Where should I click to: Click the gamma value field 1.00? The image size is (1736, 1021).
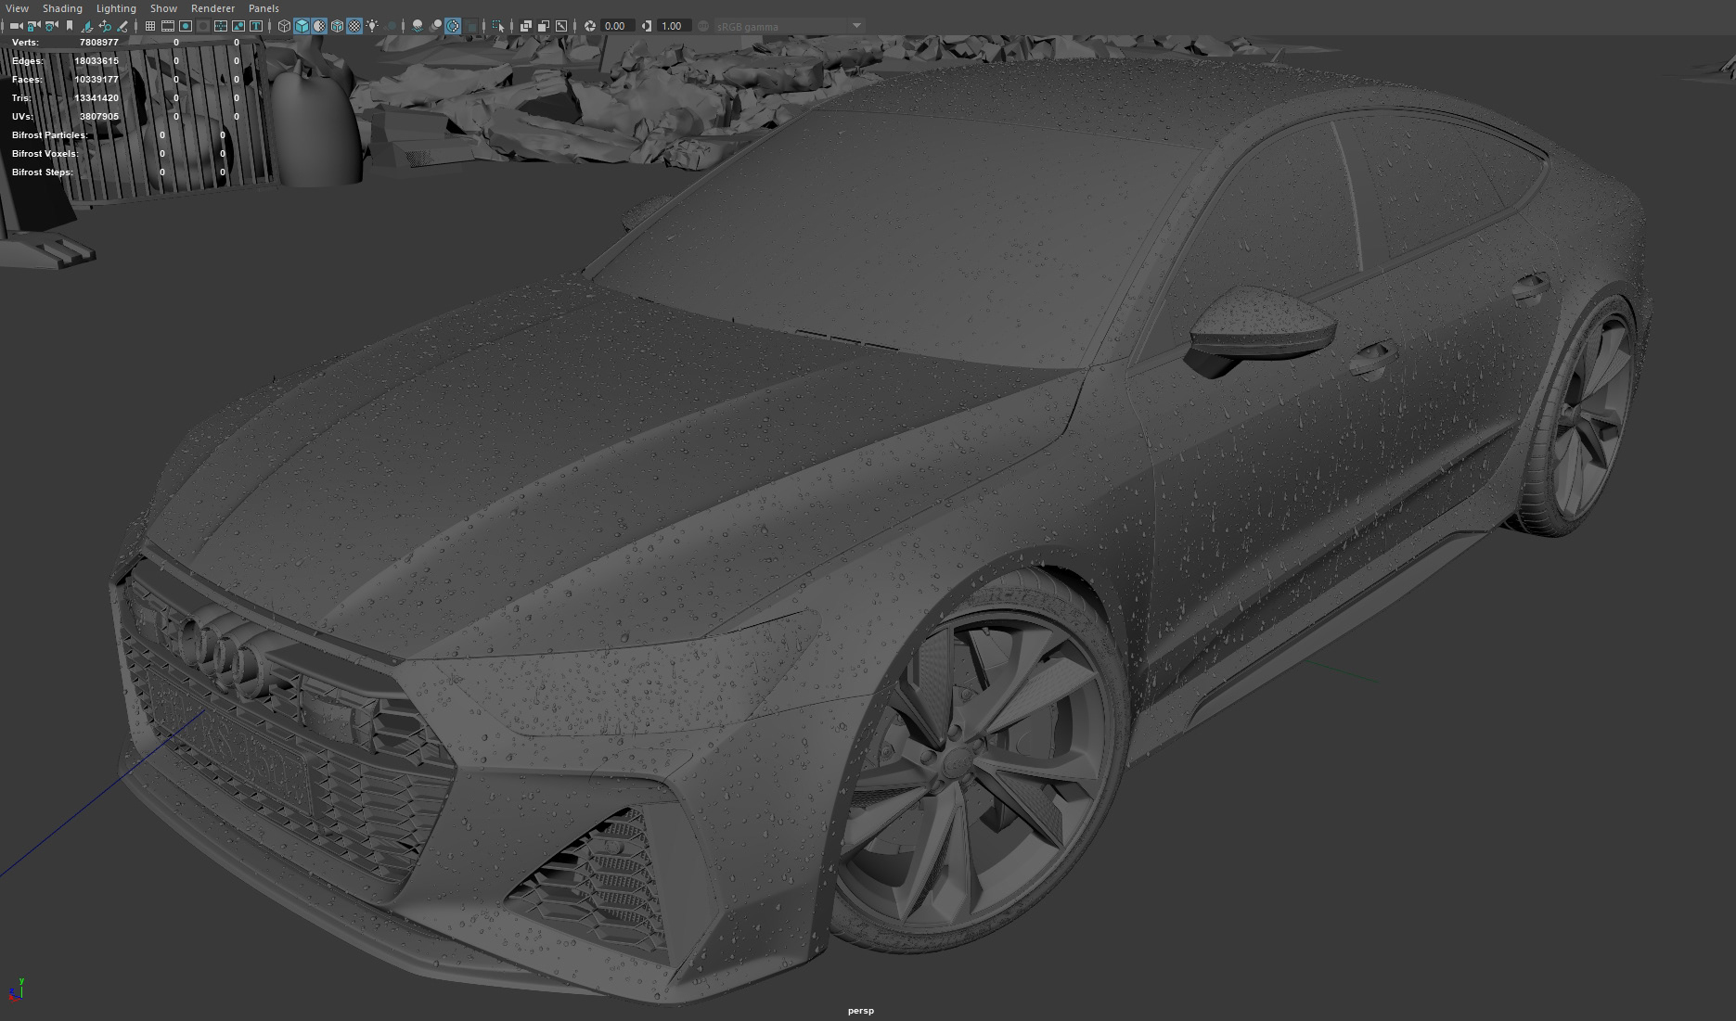(x=675, y=26)
